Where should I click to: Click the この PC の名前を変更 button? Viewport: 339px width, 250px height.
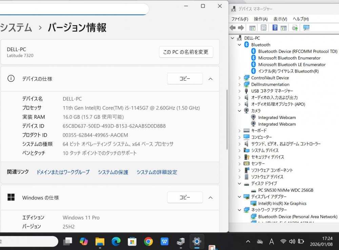pyautogui.click(x=186, y=52)
